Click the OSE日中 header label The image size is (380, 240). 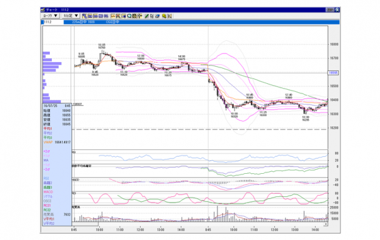tap(113, 22)
